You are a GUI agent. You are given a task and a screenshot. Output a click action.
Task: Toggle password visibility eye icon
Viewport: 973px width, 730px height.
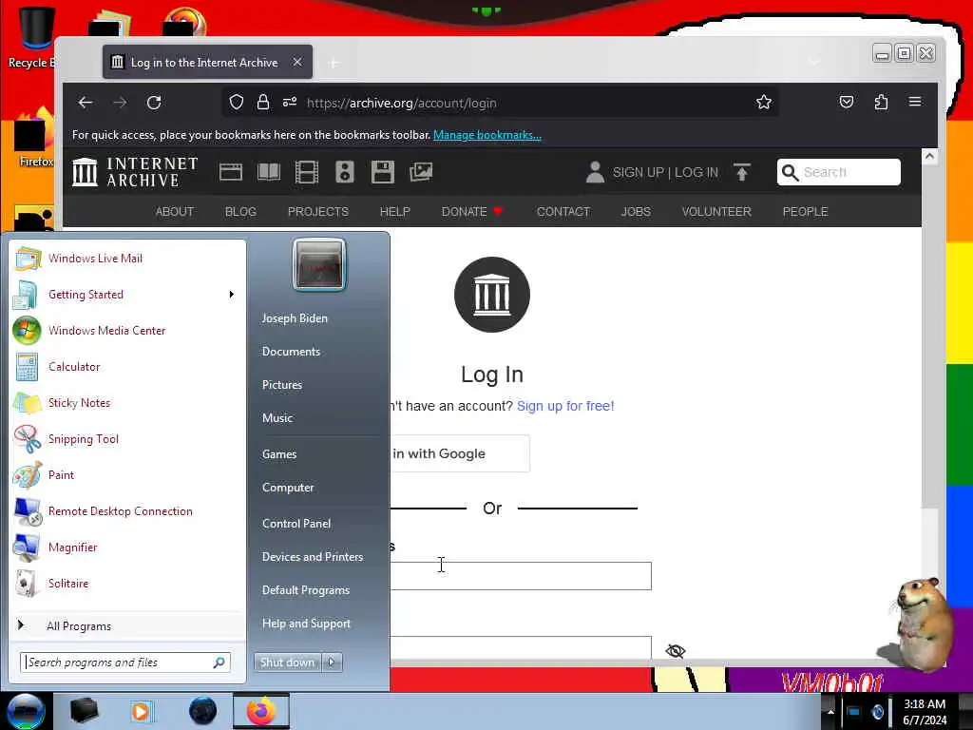[676, 650]
